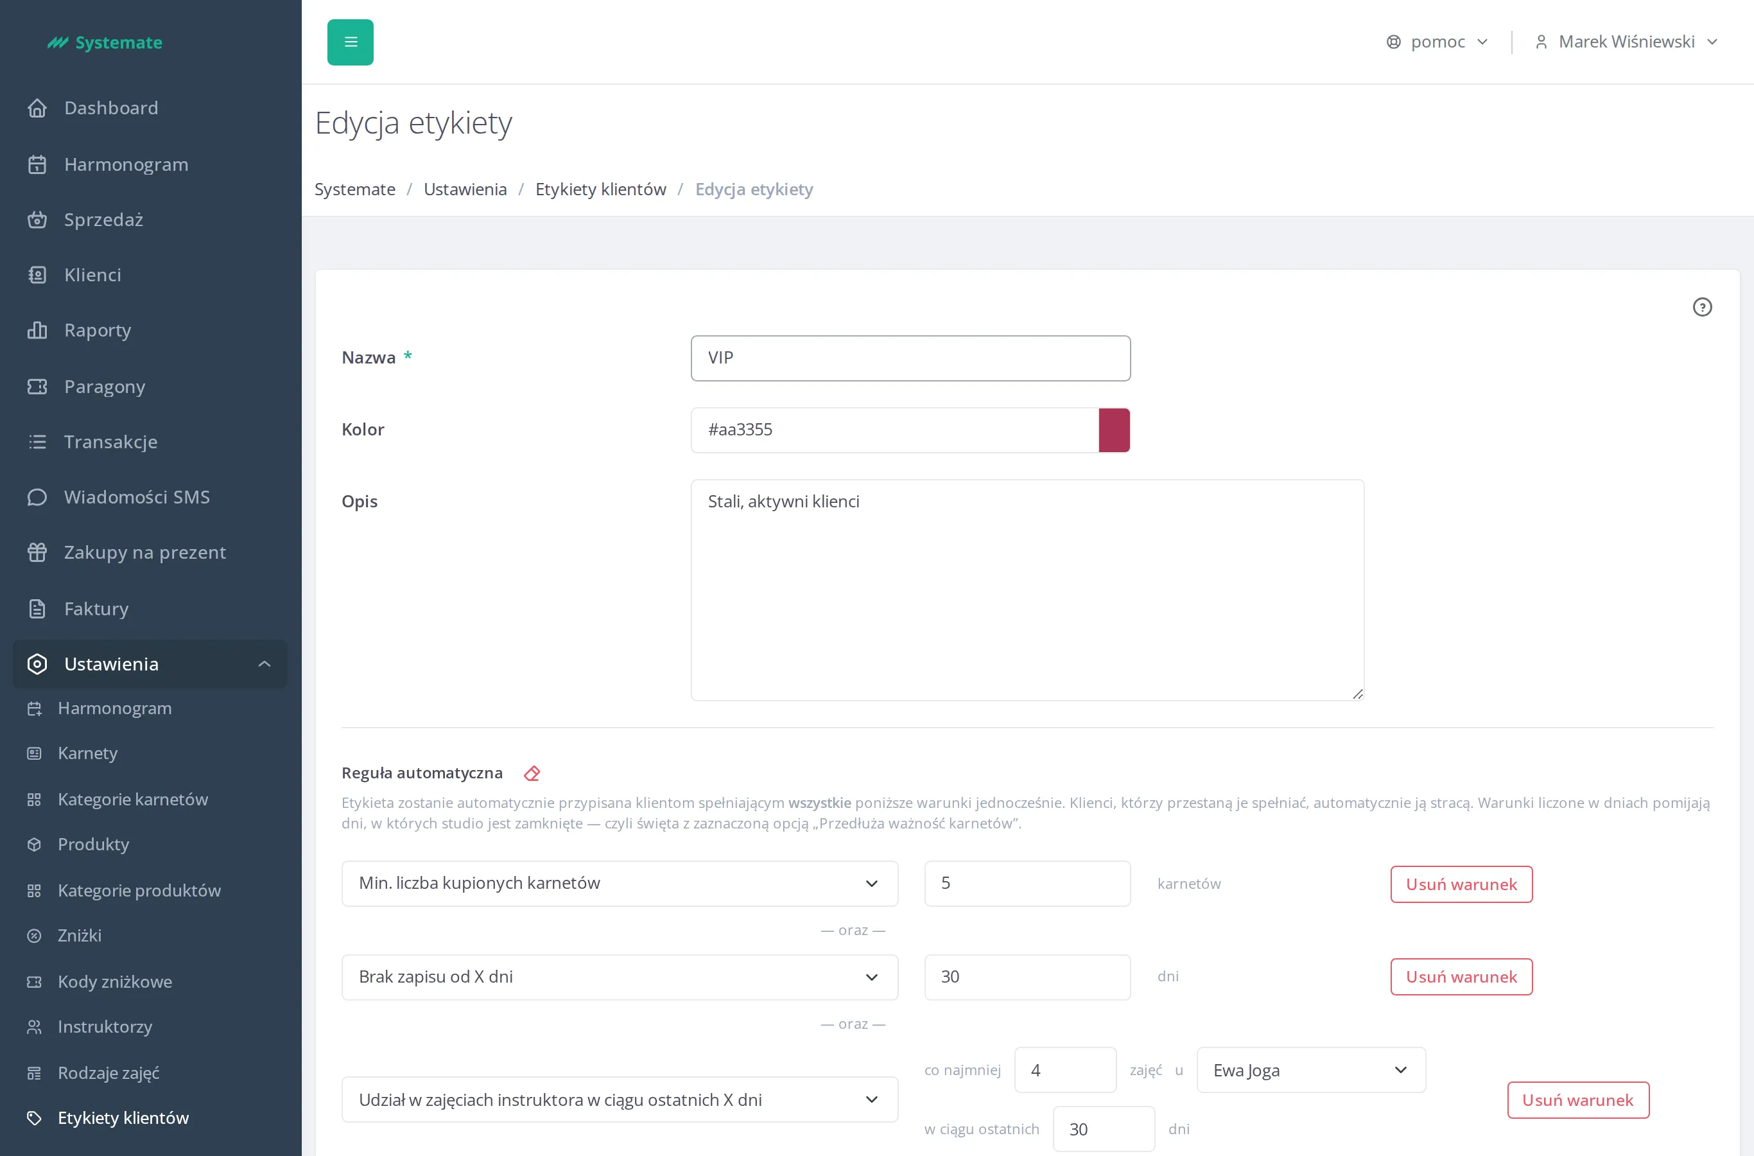Click the Paragony ticket icon

coord(37,387)
